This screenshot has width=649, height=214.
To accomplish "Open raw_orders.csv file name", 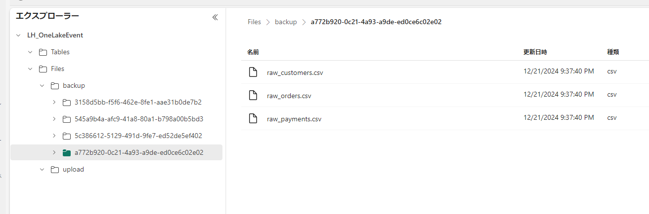I will (x=289, y=96).
